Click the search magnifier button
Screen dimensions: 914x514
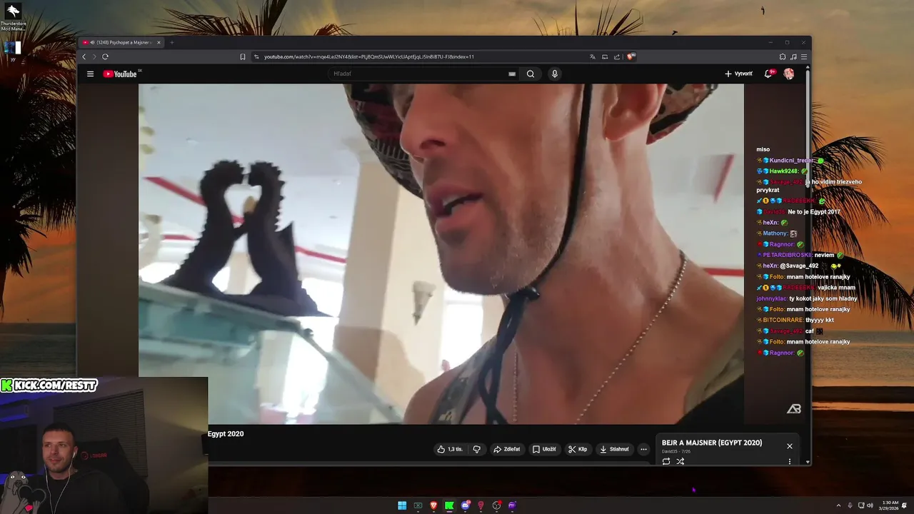coord(531,74)
